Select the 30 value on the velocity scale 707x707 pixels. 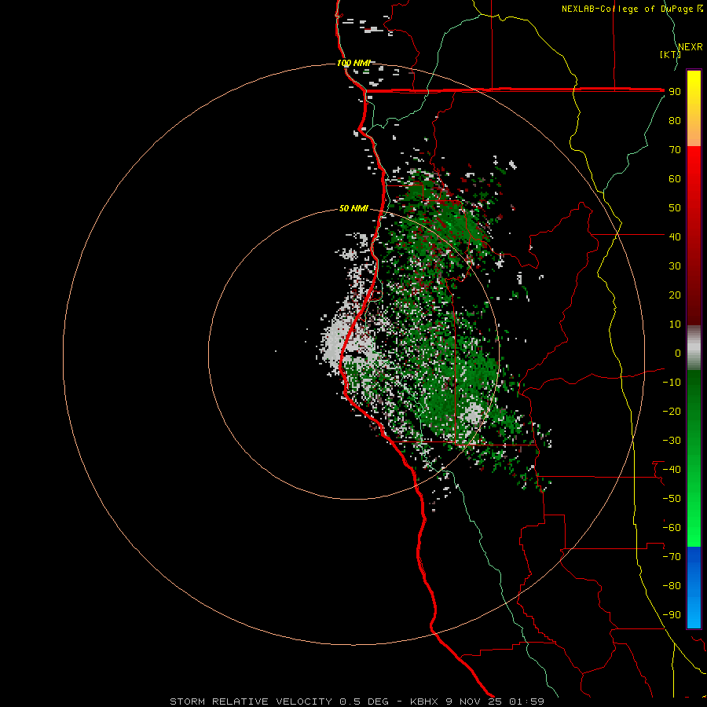675,266
